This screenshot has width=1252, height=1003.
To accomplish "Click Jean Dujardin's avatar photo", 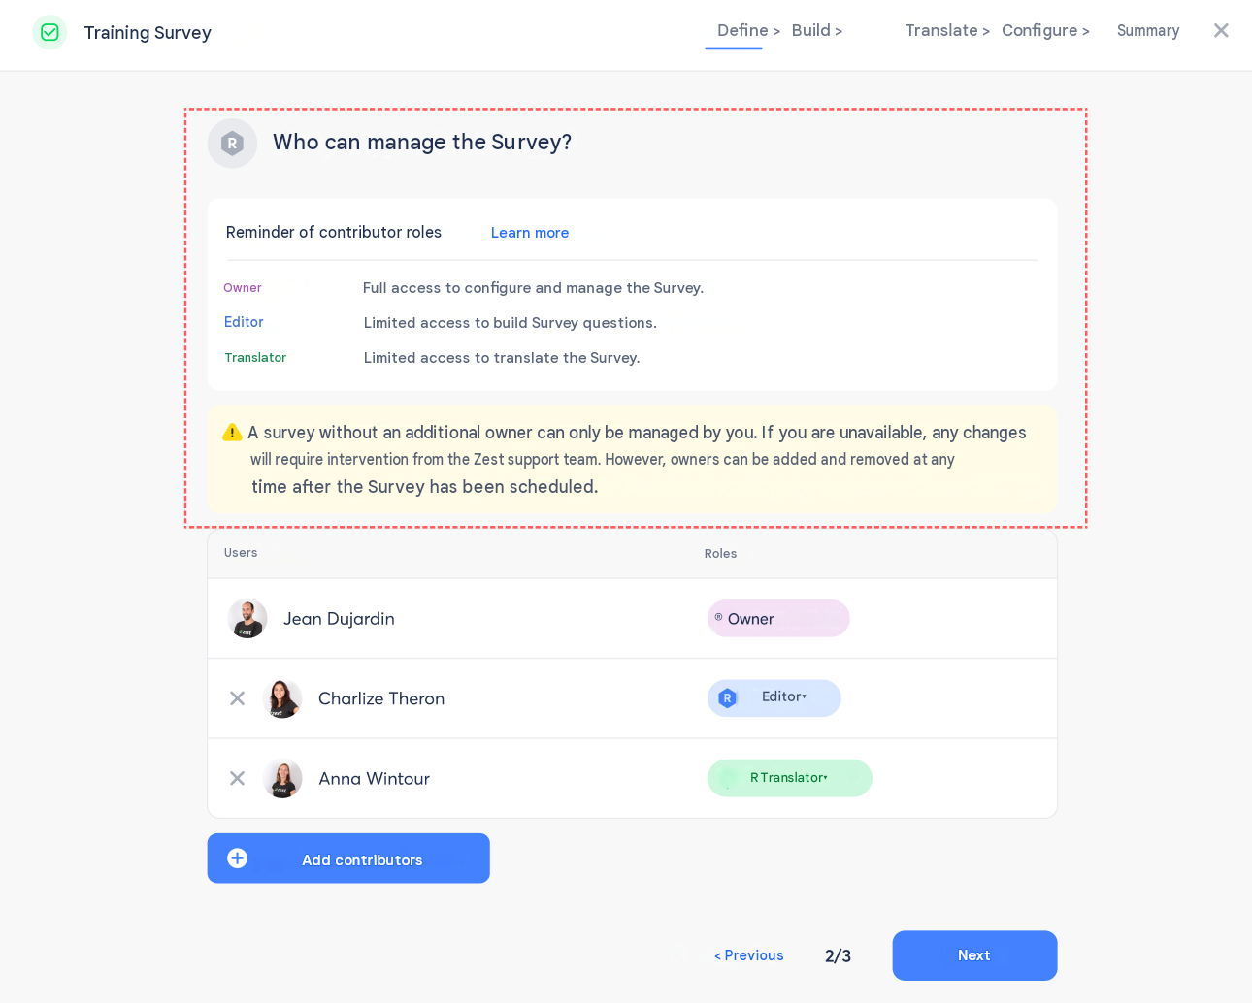I will pos(247,619).
